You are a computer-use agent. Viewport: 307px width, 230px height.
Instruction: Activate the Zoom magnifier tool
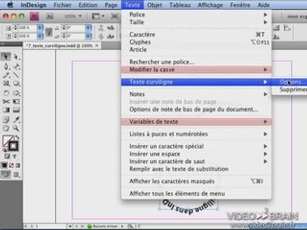(16, 128)
